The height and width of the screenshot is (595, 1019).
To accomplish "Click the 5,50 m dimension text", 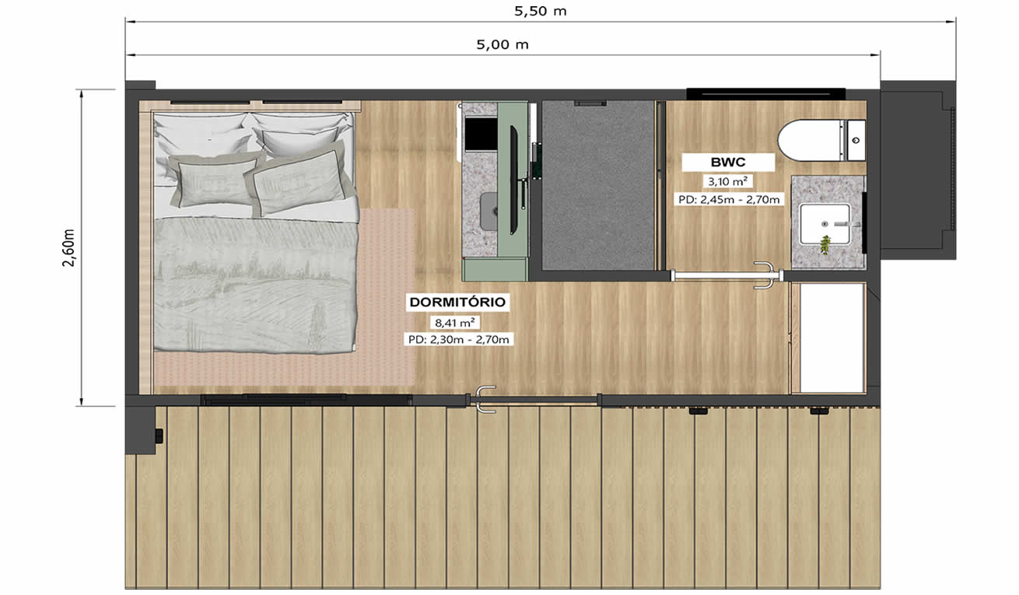I will pos(540,11).
